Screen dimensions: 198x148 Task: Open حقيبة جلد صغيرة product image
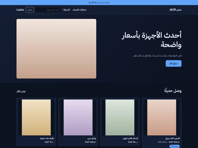36,117
